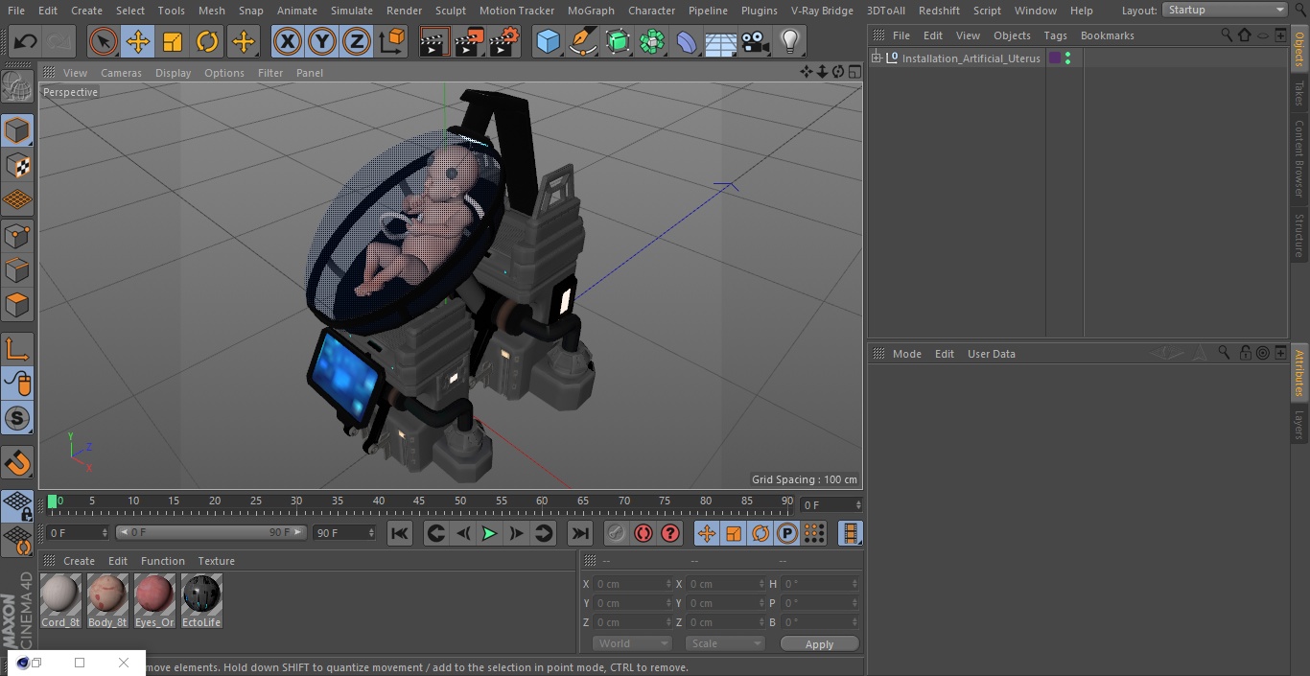1310x676 pixels.
Task: Toggle Enable Axis tool
Action: click(x=17, y=349)
